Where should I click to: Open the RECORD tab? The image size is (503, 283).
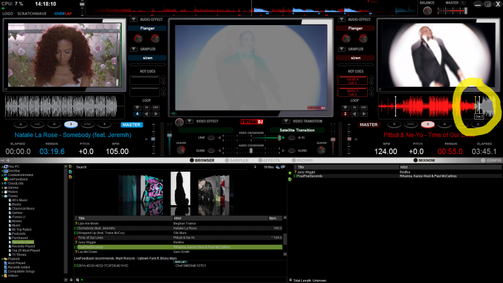[x=302, y=160]
